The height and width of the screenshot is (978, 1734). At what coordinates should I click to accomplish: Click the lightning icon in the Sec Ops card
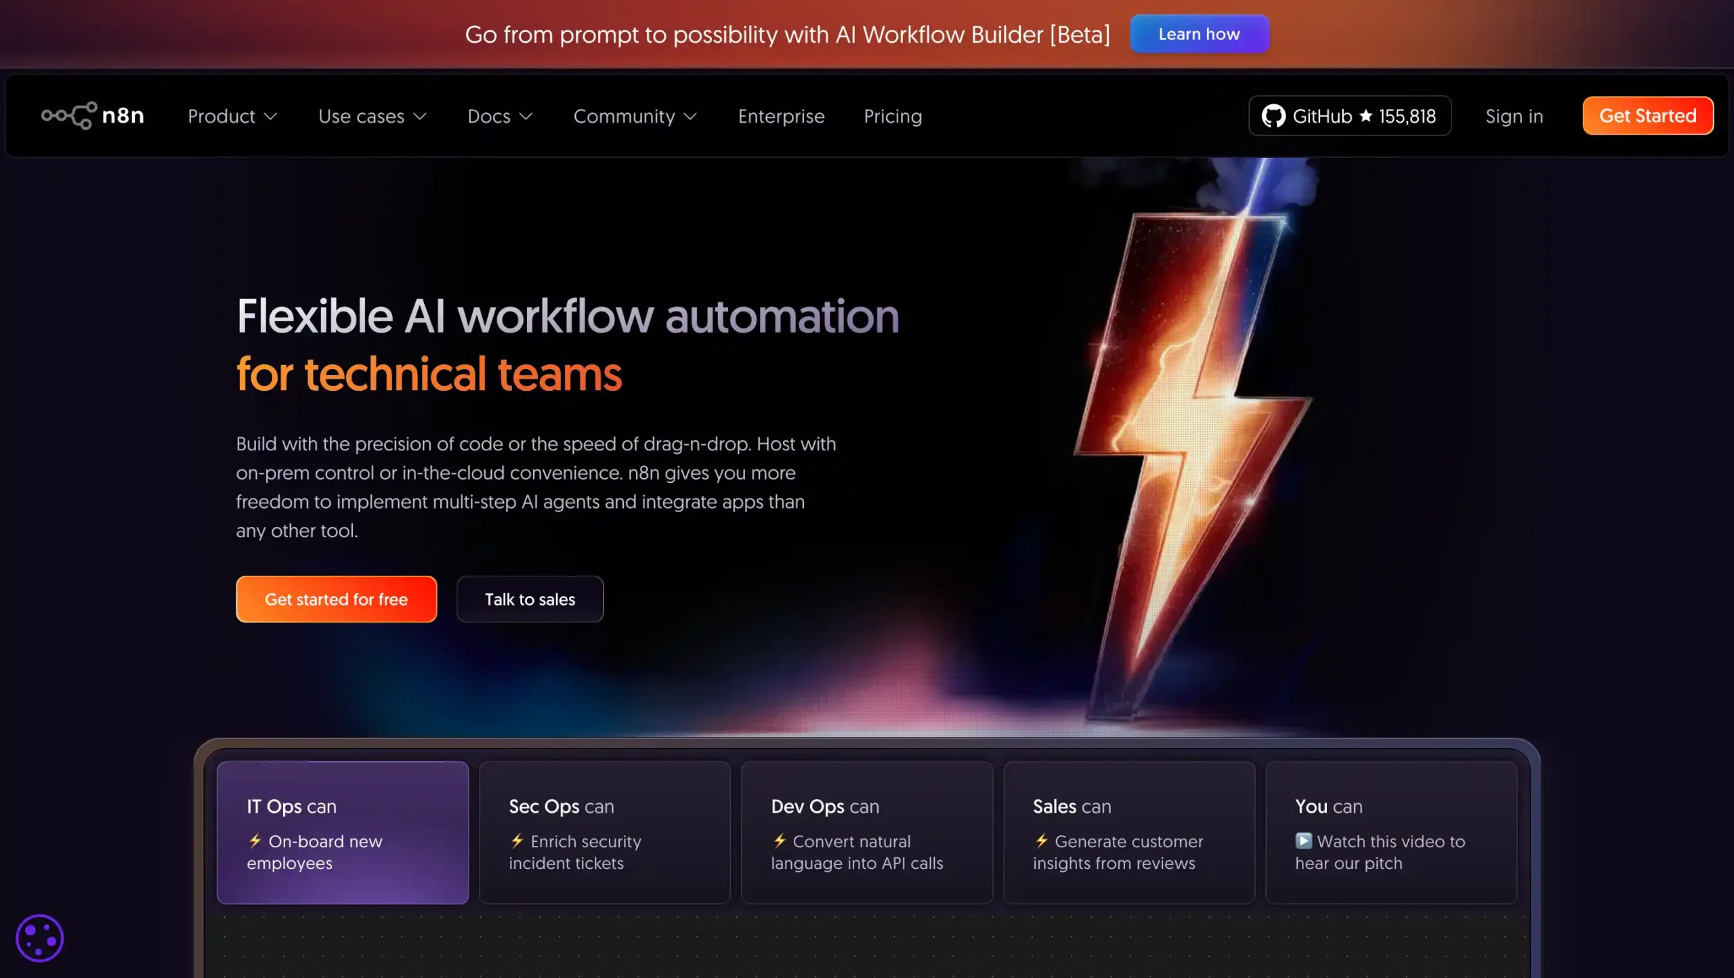(517, 841)
